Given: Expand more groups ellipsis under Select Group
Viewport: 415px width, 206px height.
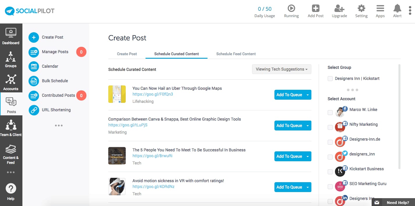Looking at the screenshot, I should [x=352, y=90].
